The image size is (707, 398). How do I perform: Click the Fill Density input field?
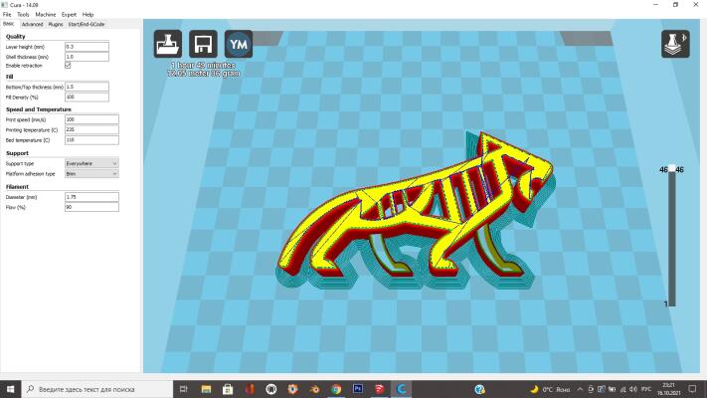[x=87, y=98]
